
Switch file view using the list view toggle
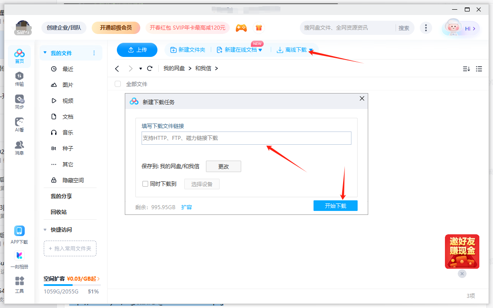pos(479,68)
